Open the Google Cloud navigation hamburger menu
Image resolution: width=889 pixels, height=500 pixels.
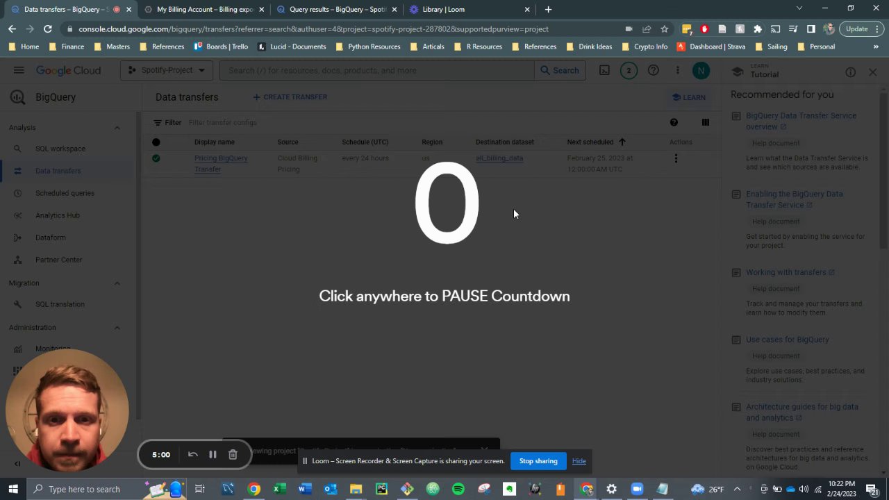tap(19, 70)
